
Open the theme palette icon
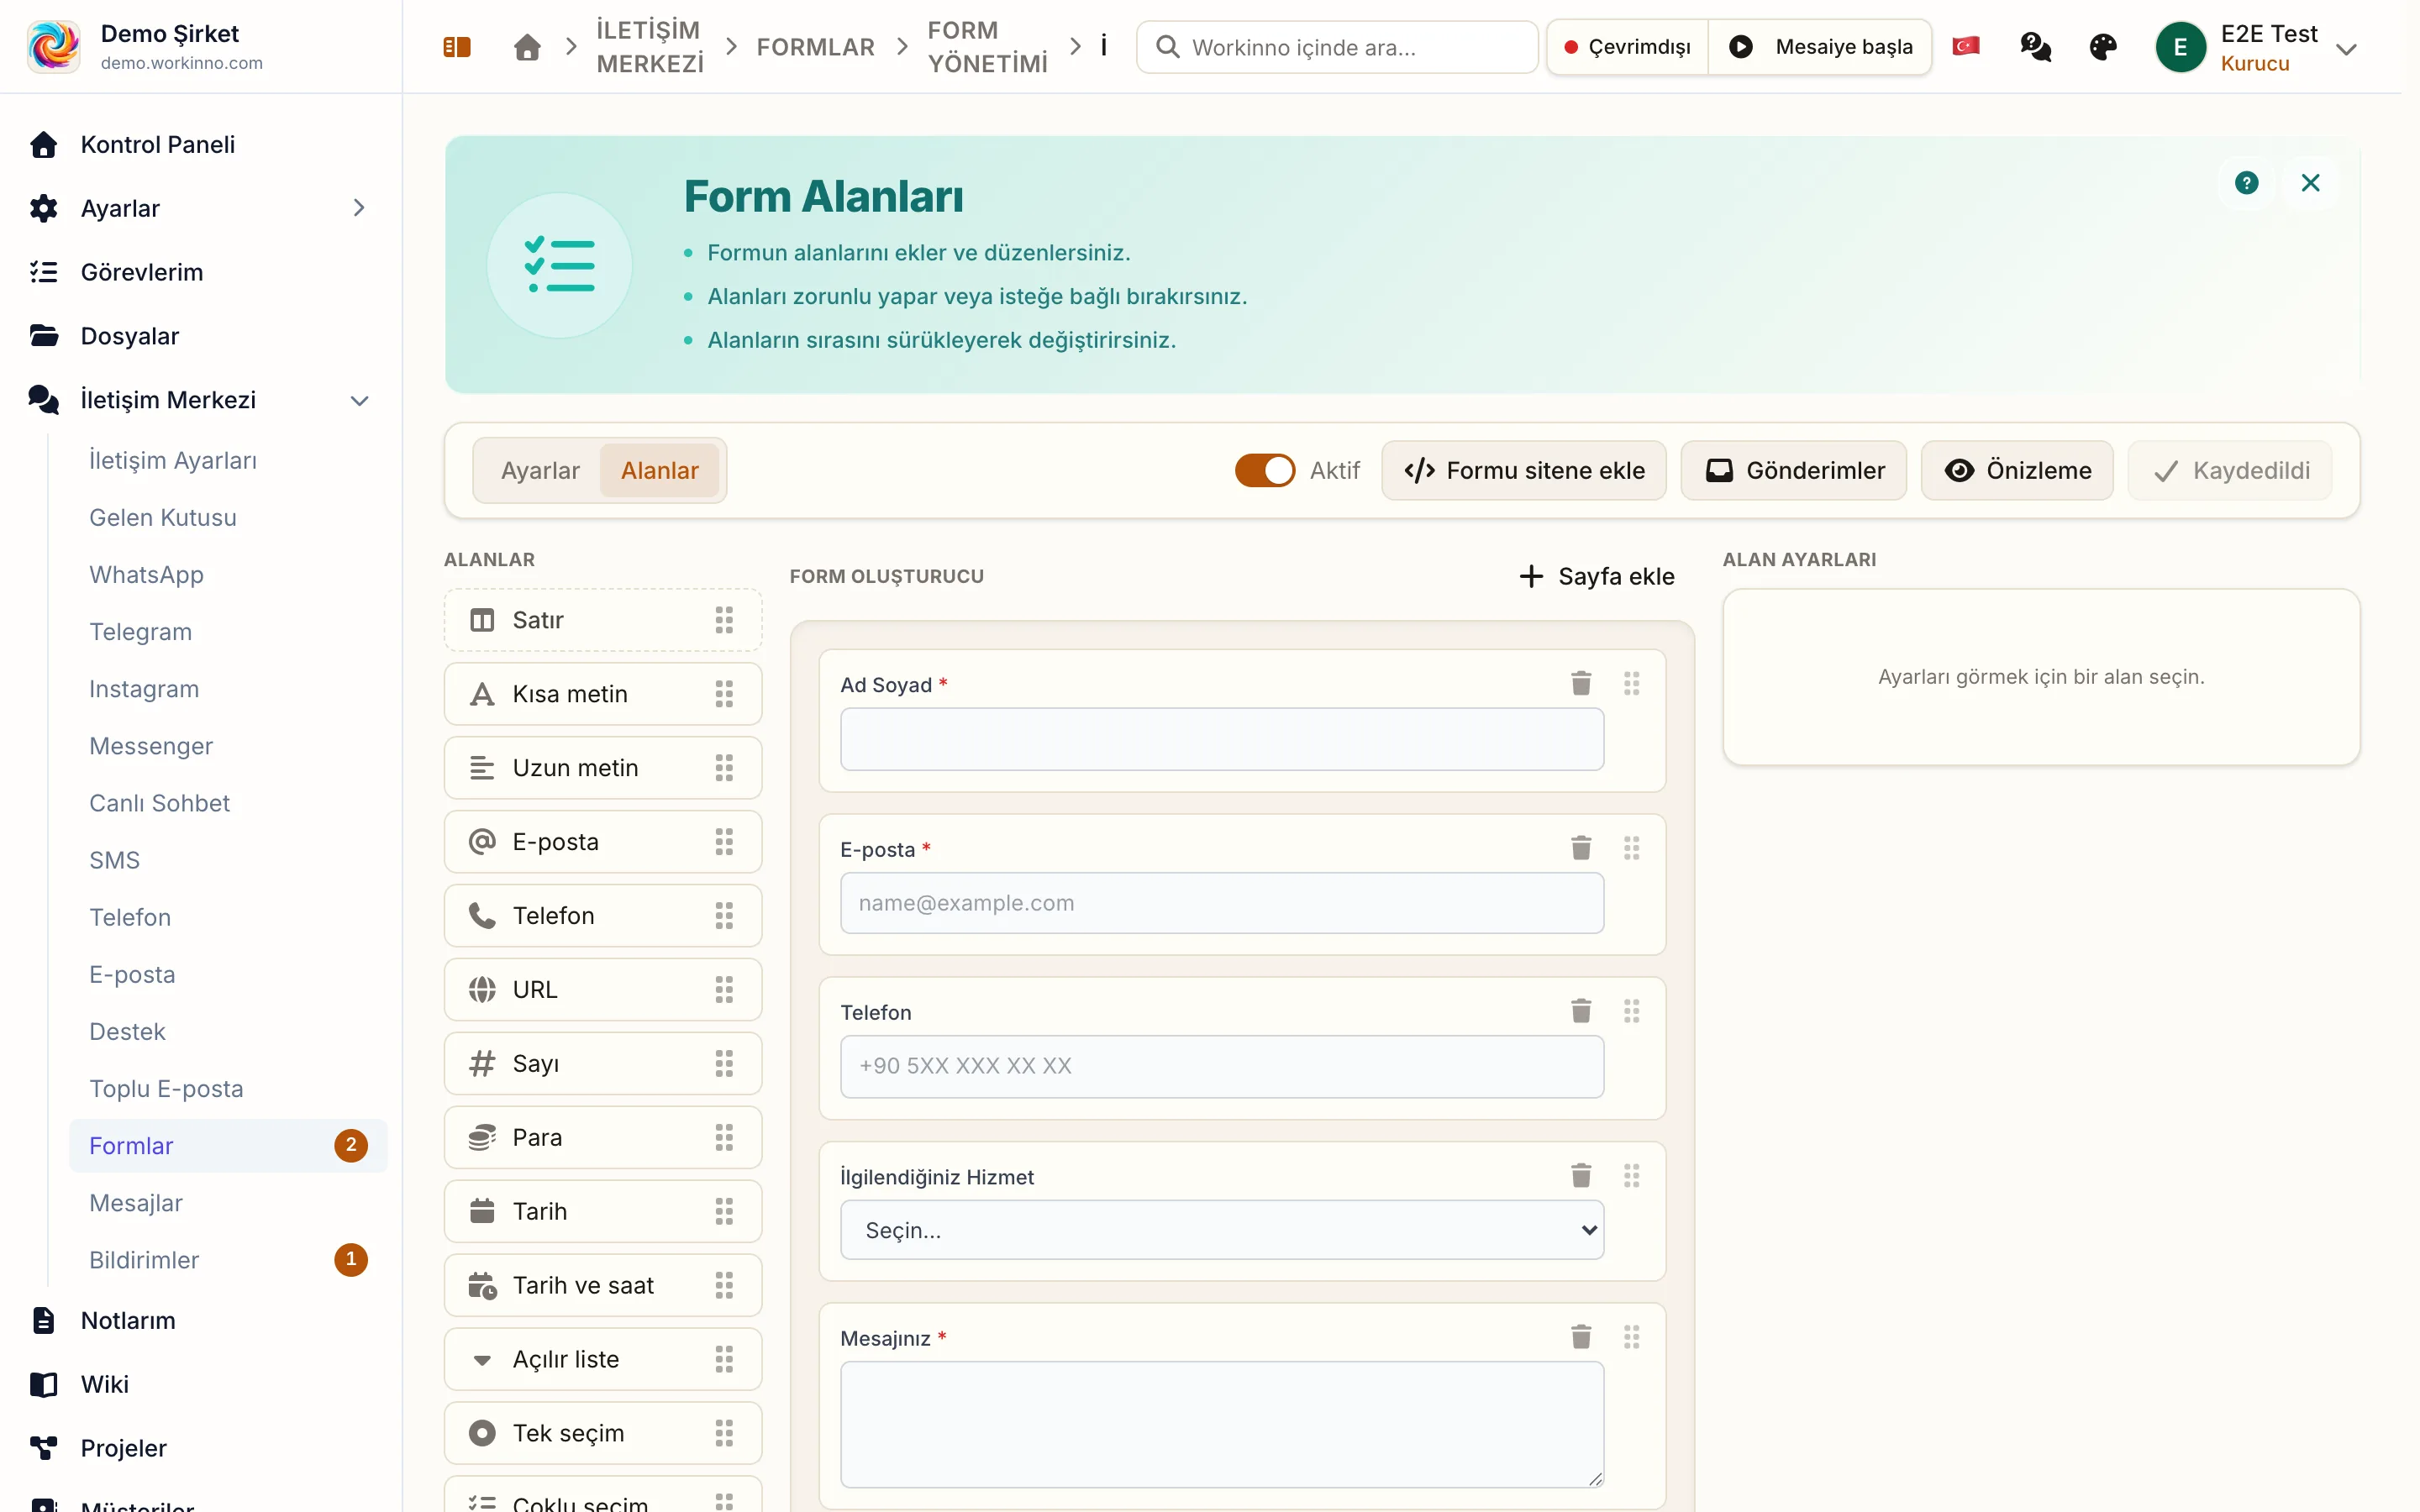click(2103, 47)
